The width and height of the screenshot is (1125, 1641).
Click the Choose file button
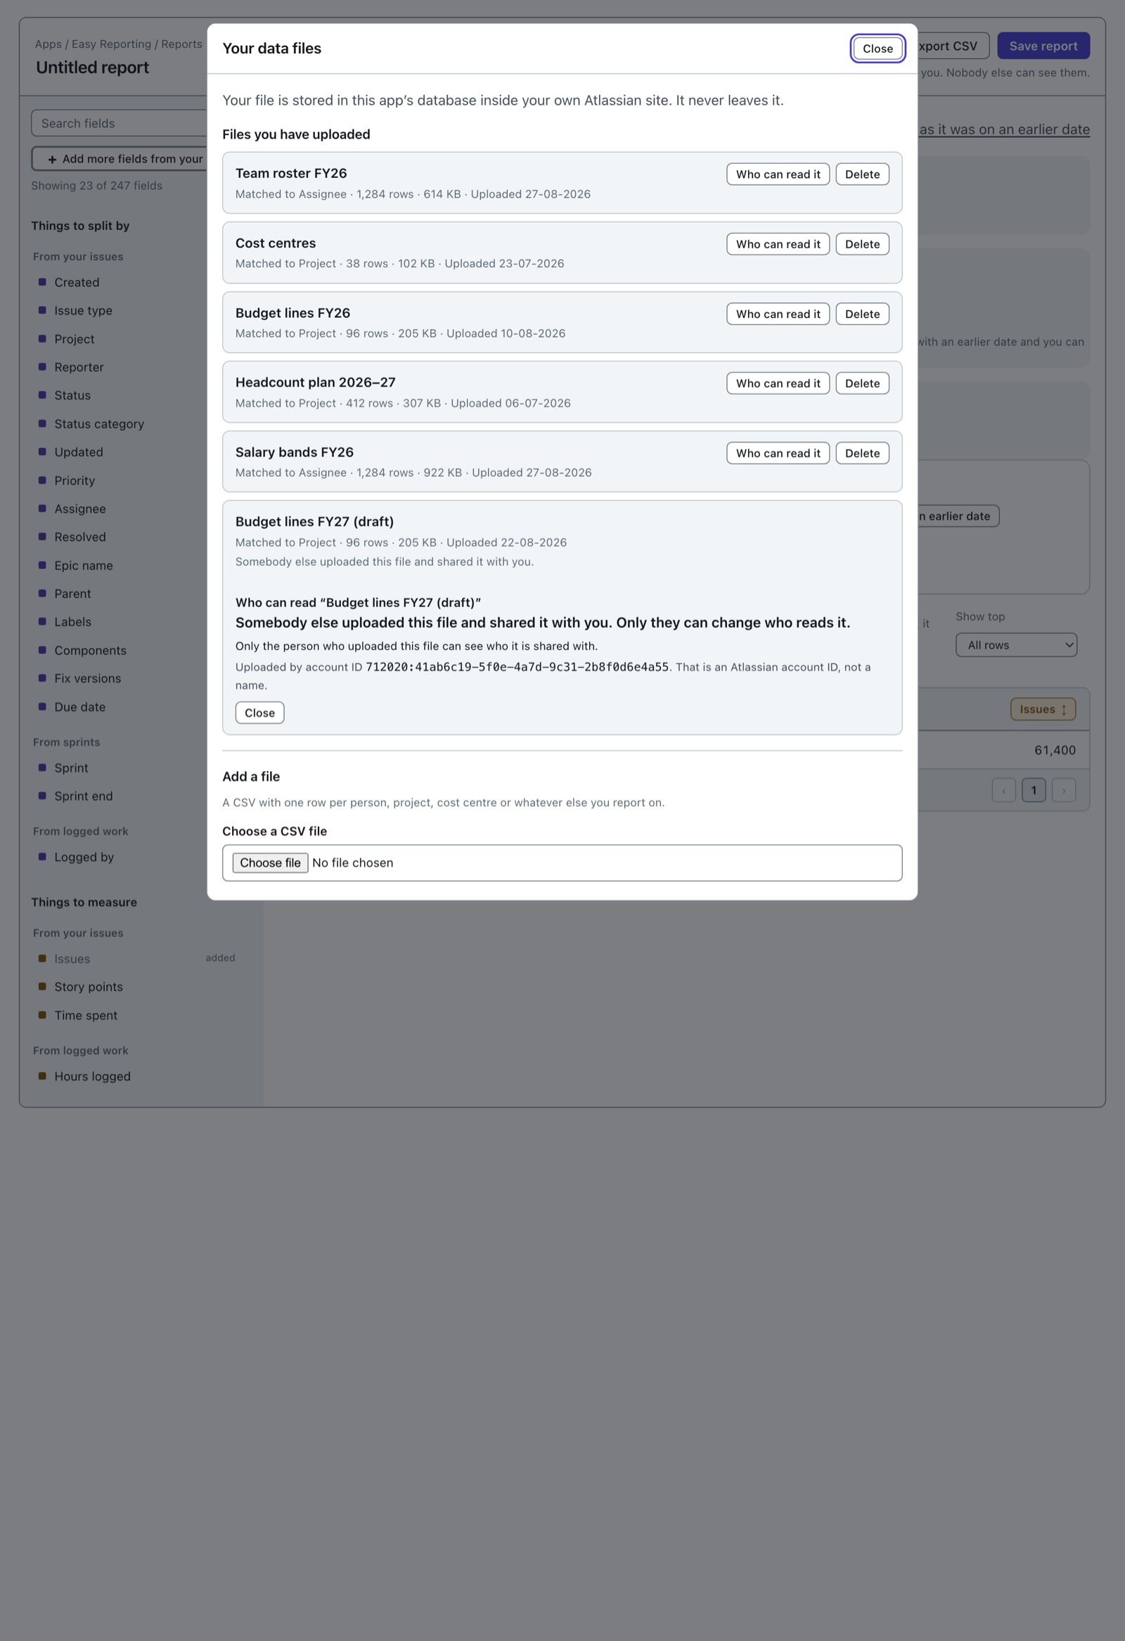269,863
